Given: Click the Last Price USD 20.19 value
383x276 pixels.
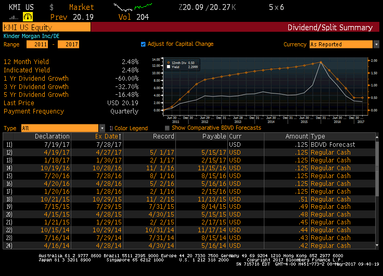Looking at the screenshot, I should [123, 103].
